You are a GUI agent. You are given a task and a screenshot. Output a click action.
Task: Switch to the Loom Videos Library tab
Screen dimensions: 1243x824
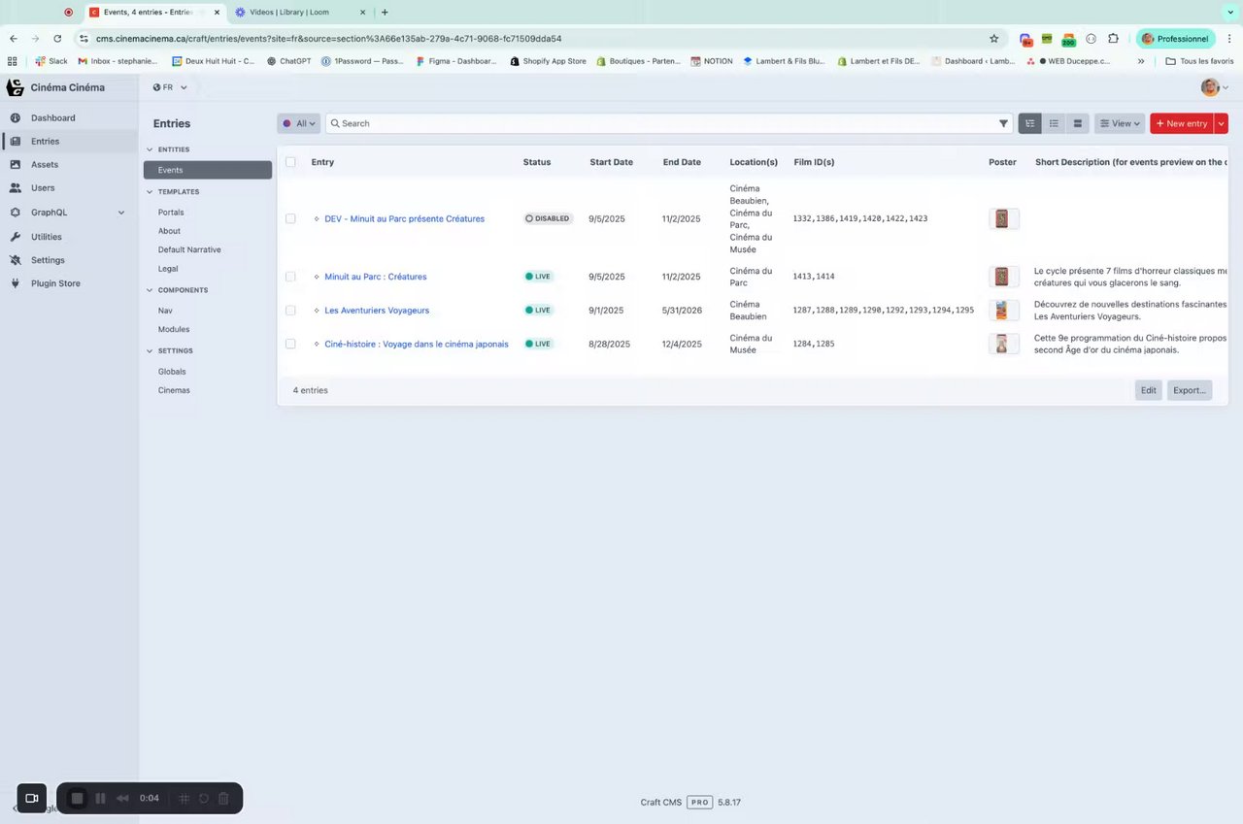pos(300,13)
